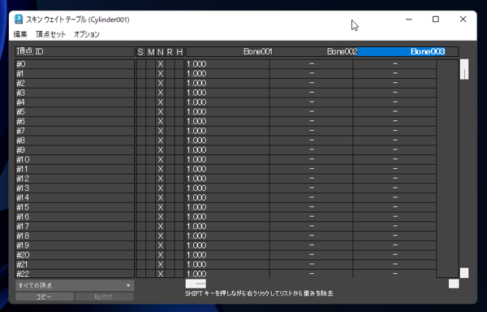
Task: Toggle the N checkbox for vertex #15
Action: (160, 207)
